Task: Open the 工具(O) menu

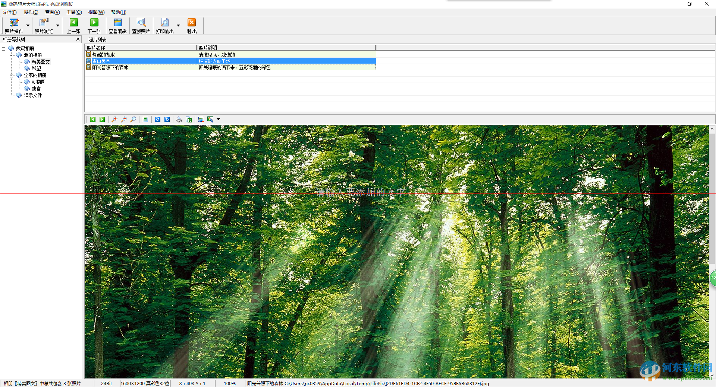Action: click(74, 12)
